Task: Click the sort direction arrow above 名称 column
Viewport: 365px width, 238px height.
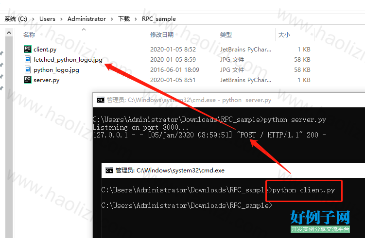Action: point(84,29)
